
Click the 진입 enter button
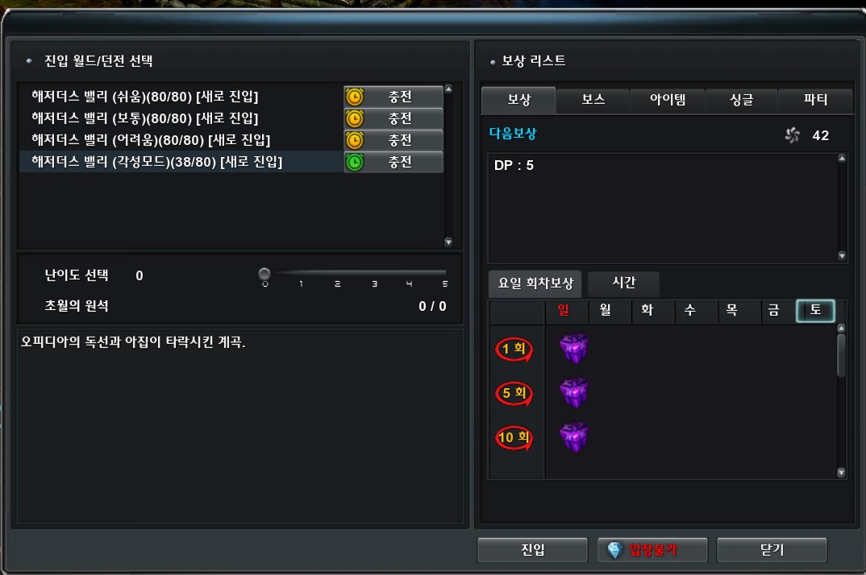[x=532, y=549]
